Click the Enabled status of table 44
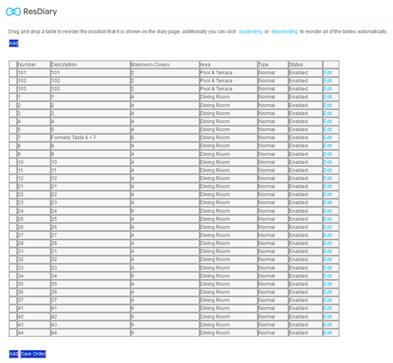393x363 pixels. 305,333
